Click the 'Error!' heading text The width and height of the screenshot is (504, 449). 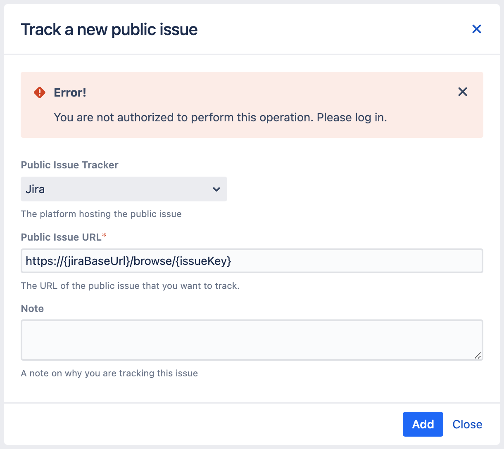coord(70,92)
